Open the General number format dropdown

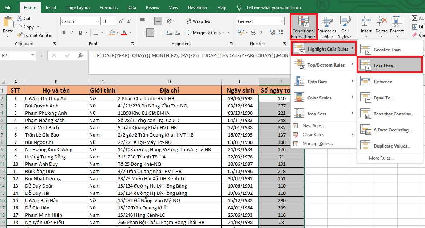click(282, 21)
